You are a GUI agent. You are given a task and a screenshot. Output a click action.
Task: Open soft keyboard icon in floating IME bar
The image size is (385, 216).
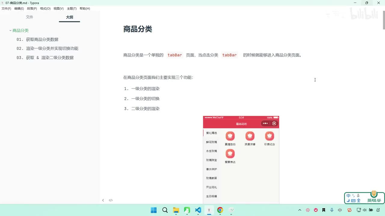353,201
